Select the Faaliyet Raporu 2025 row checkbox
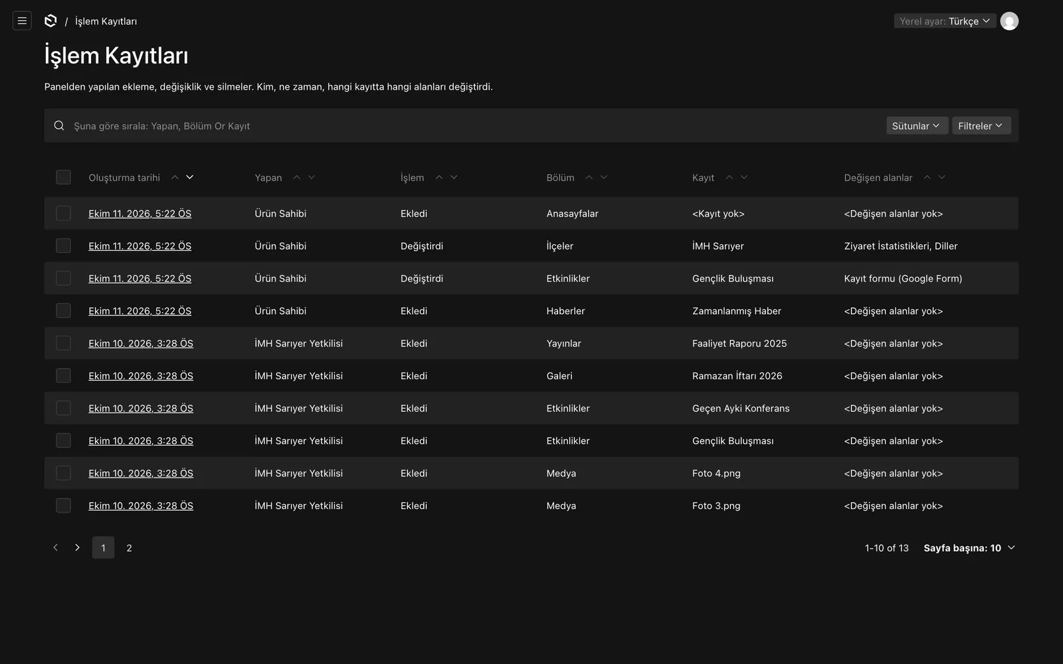 pyautogui.click(x=63, y=343)
